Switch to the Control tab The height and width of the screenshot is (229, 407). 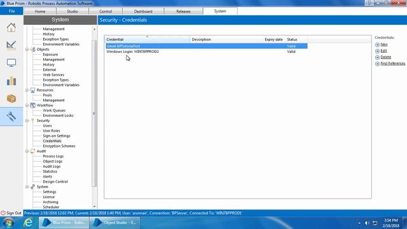106,11
